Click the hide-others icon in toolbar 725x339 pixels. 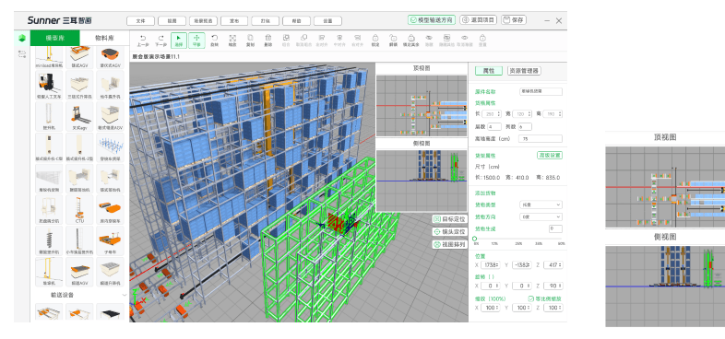[446, 38]
